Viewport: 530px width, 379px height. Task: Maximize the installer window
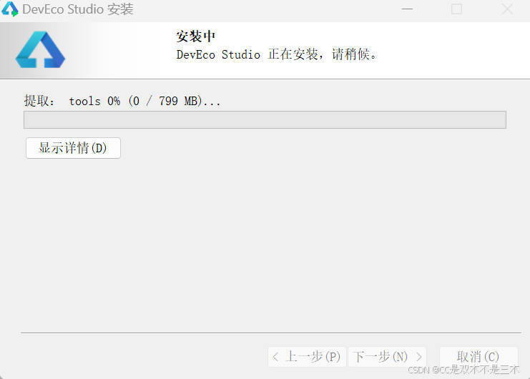456,9
